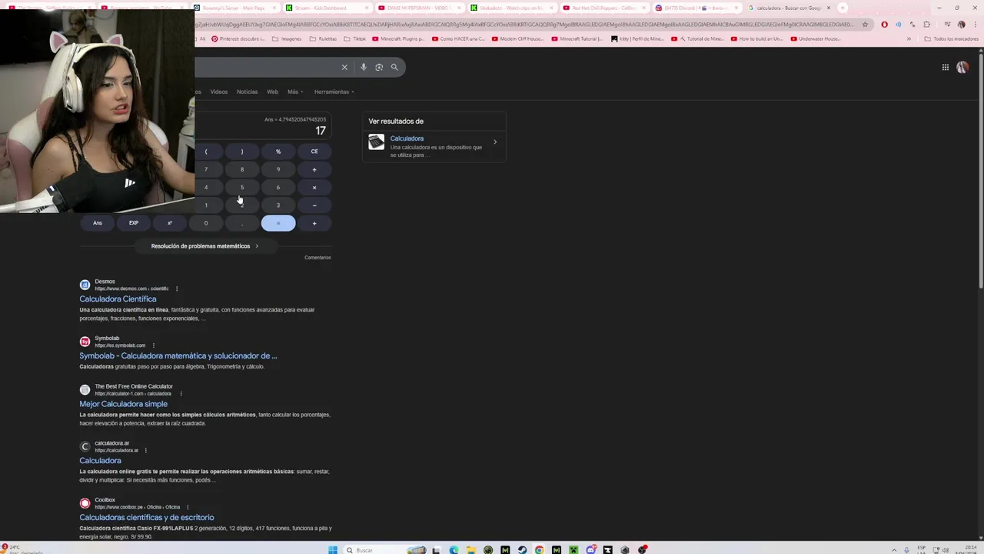The height and width of the screenshot is (554, 984).
Task: Open the Google account avatar
Action: (x=962, y=67)
